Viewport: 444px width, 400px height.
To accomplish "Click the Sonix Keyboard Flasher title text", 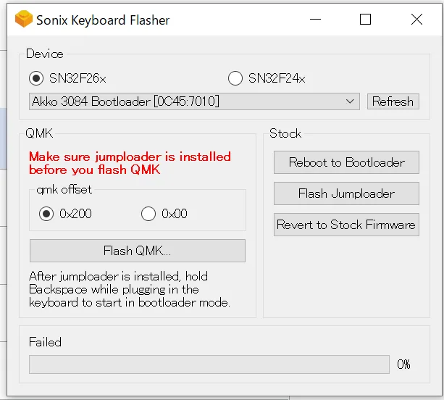I will pyautogui.click(x=103, y=20).
